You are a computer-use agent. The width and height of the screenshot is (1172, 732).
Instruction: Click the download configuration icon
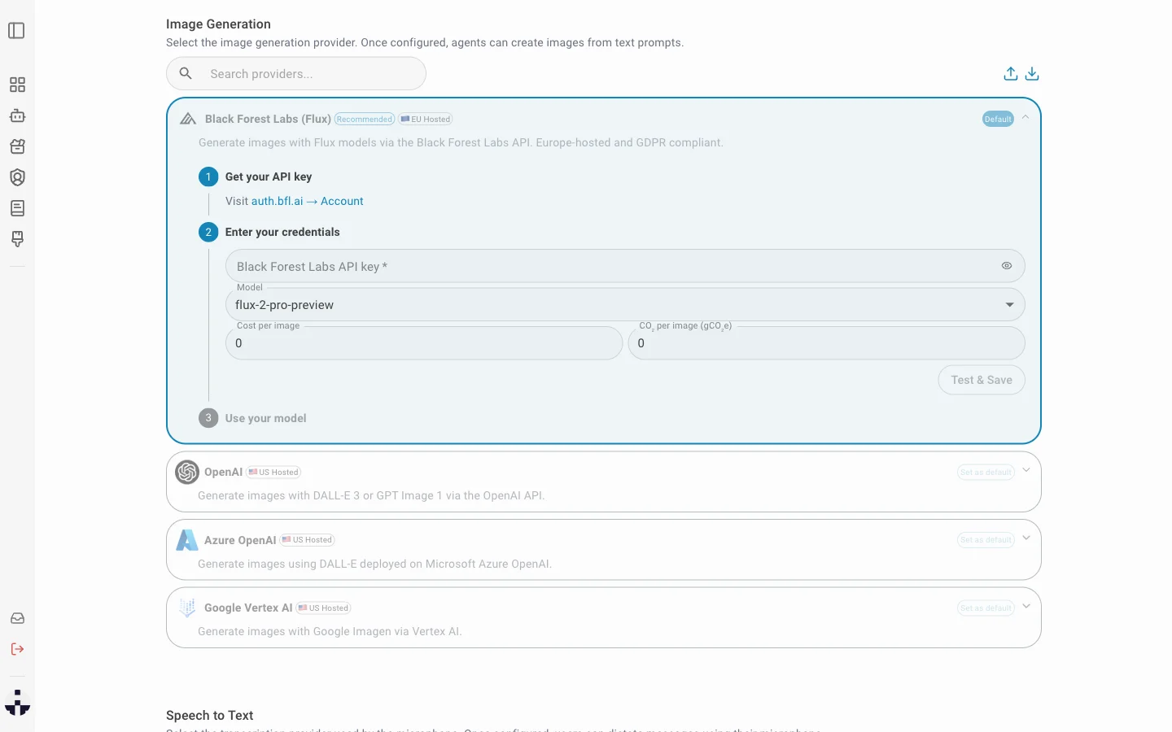click(x=1032, y=73)
